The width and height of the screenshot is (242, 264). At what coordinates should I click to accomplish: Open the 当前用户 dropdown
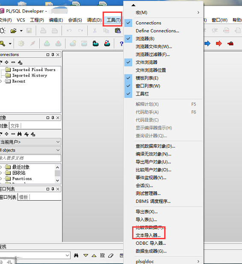point(58,142)
